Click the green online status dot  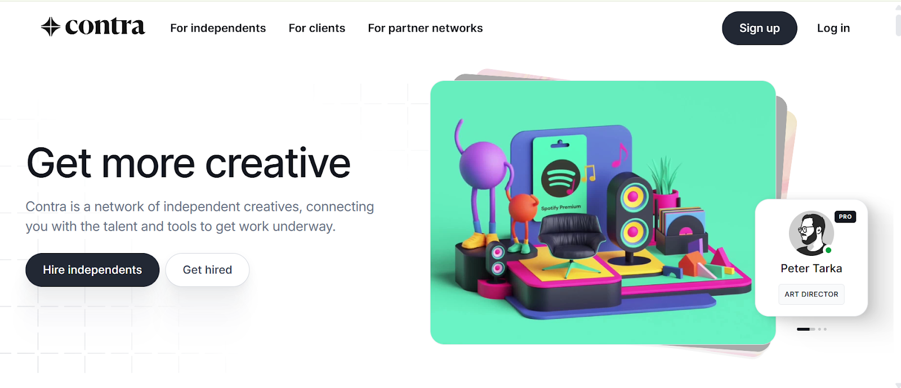pos(828,250)
